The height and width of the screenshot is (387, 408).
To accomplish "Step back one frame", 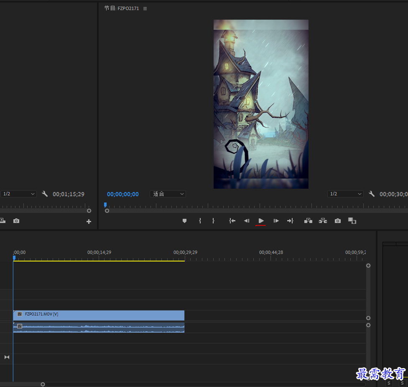I will pos(247,221).
